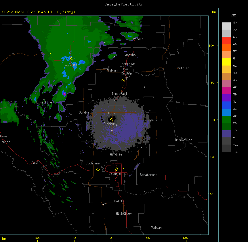Click the RockyMH label

[70, 65]
